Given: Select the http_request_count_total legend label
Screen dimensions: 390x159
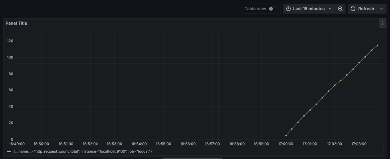Looking at the screenshot, I should [83, 151].
